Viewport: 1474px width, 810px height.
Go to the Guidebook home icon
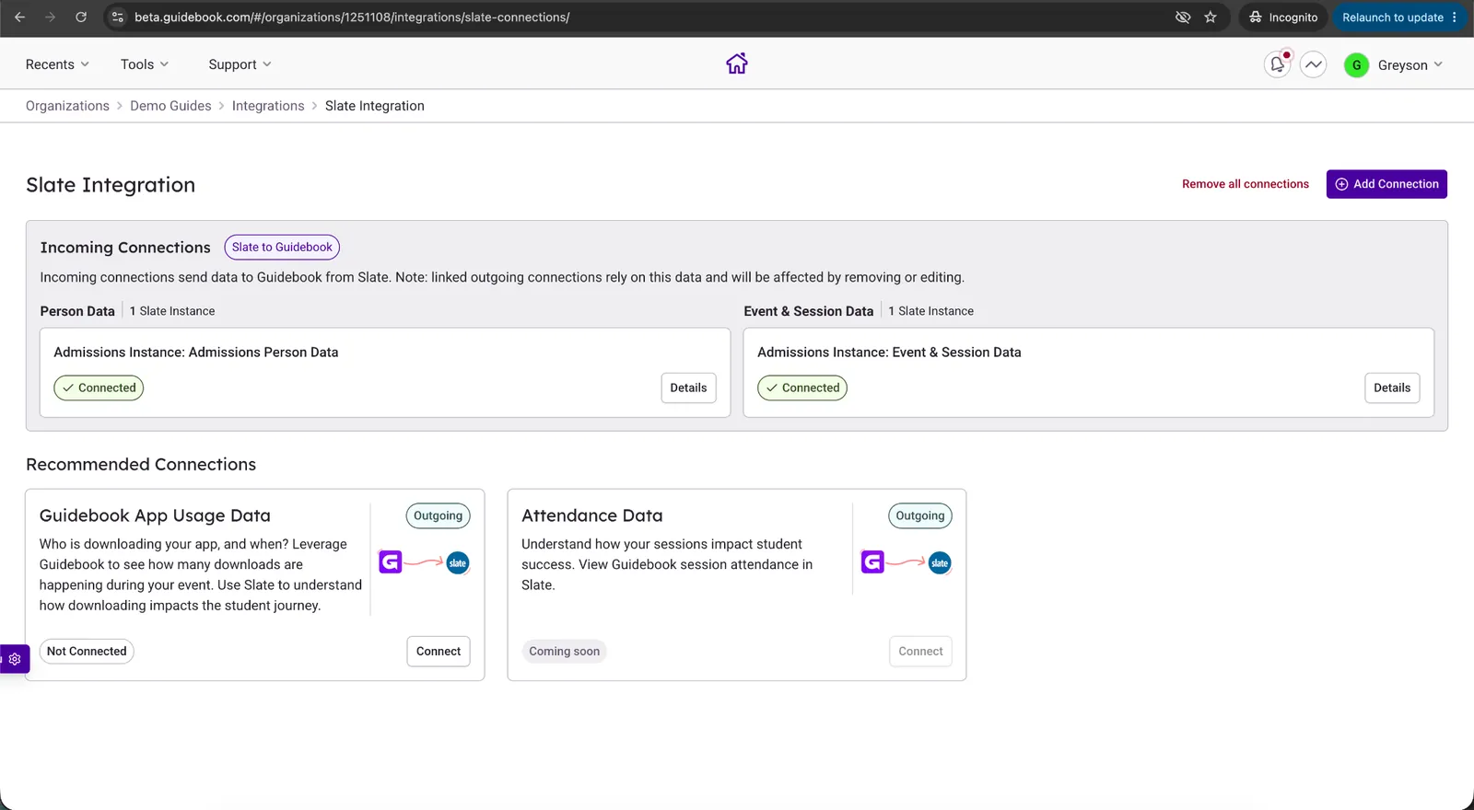(x=737, y=64)
